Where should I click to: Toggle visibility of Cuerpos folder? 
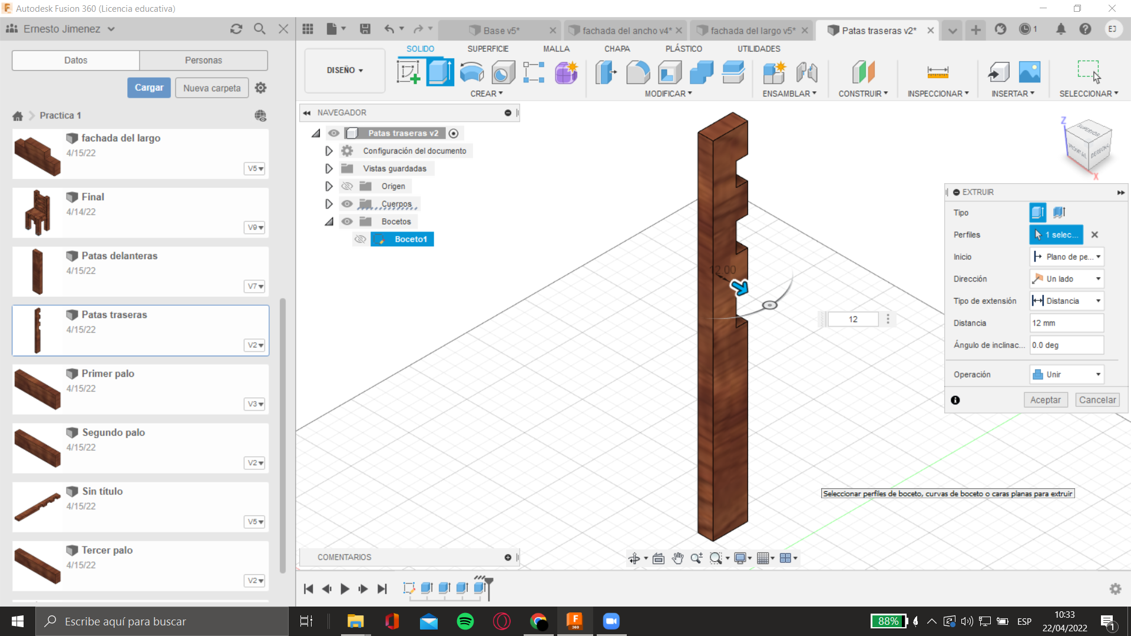click(x=347, y=204)
